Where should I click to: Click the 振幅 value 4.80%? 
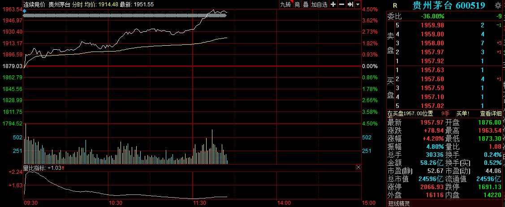pos(436,147)
